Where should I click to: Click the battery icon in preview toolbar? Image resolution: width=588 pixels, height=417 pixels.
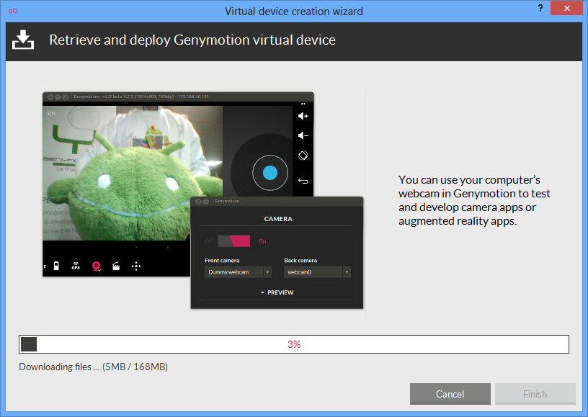56,266
